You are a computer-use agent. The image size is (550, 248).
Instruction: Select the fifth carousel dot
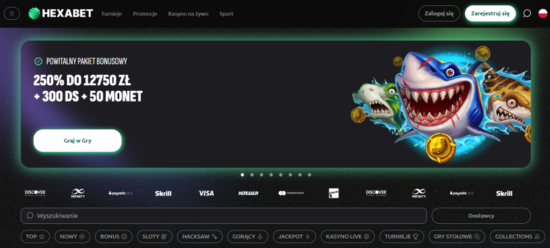[280, 174]
